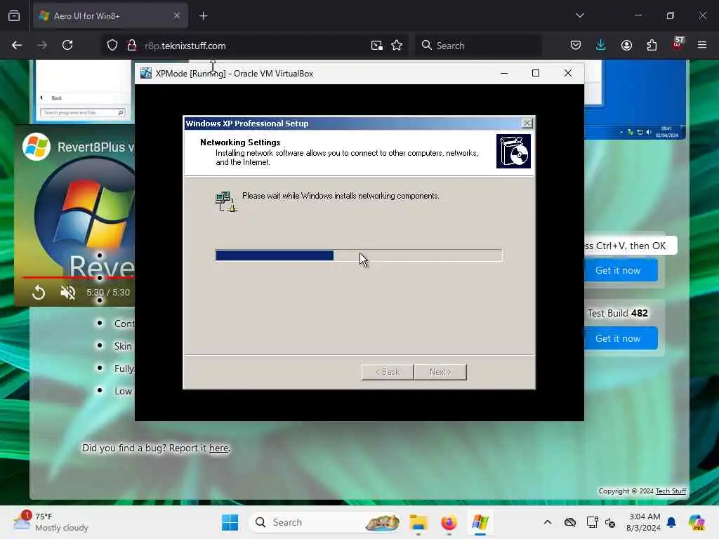Screen dimensions: 719x539
Task: Click the Next button in XP Setup
Action: pyautogui.click(x=440, y=372)
